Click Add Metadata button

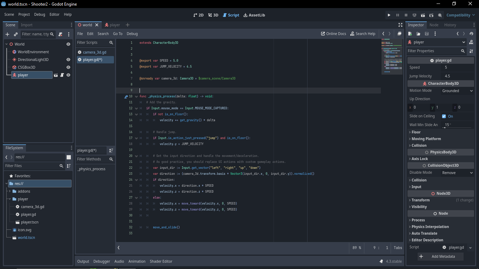440,256
